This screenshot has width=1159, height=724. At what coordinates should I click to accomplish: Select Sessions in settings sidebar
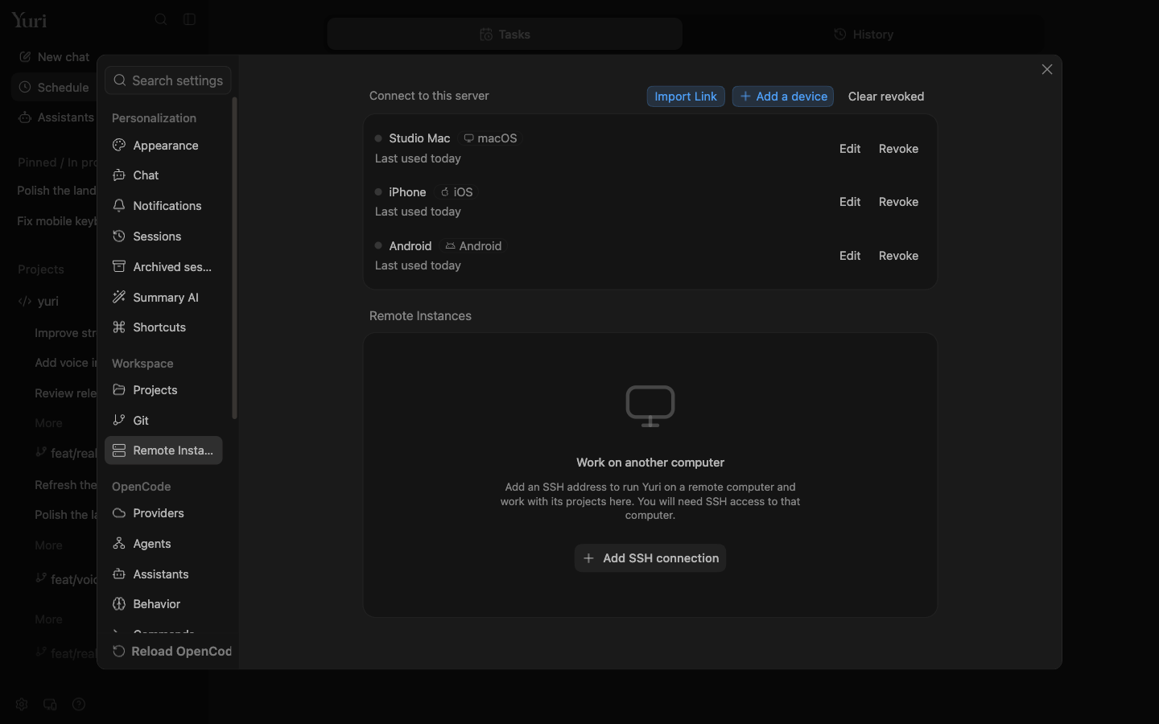(163, 237)
